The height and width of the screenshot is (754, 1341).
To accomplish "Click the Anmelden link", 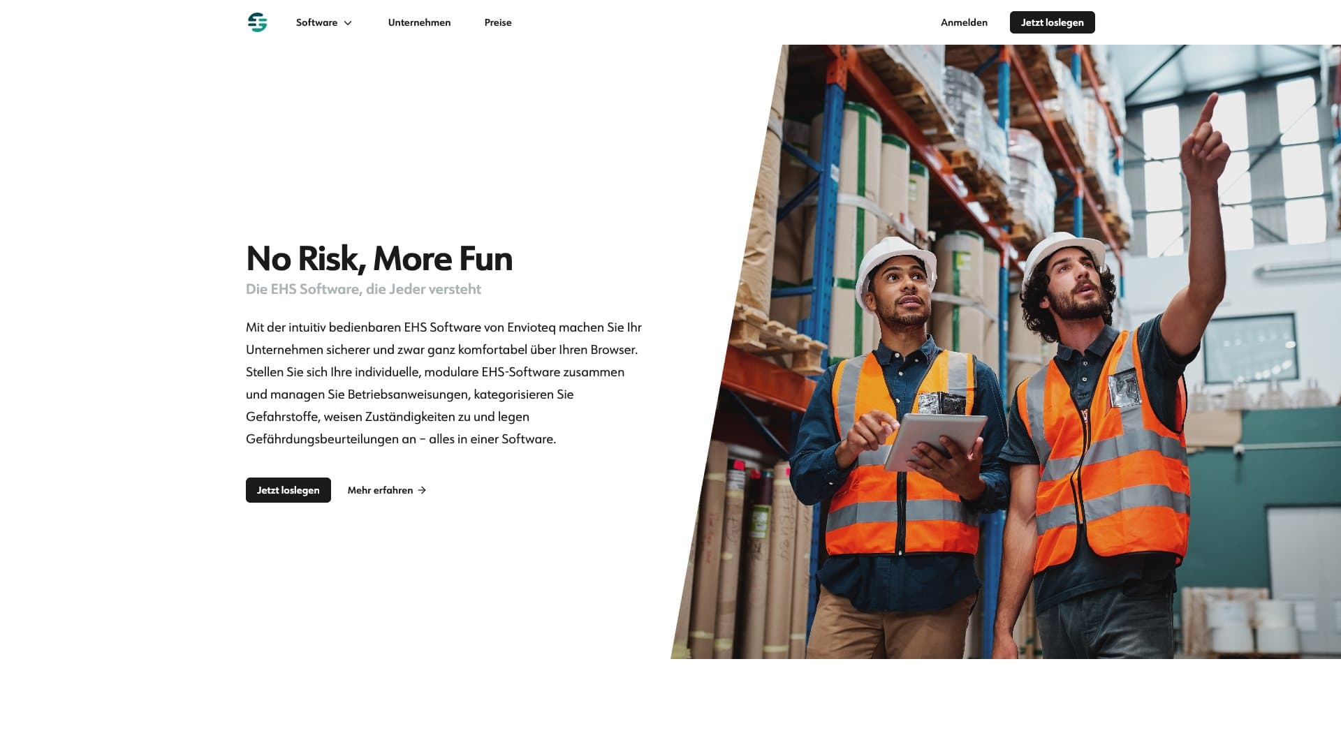I will (965, 22).
